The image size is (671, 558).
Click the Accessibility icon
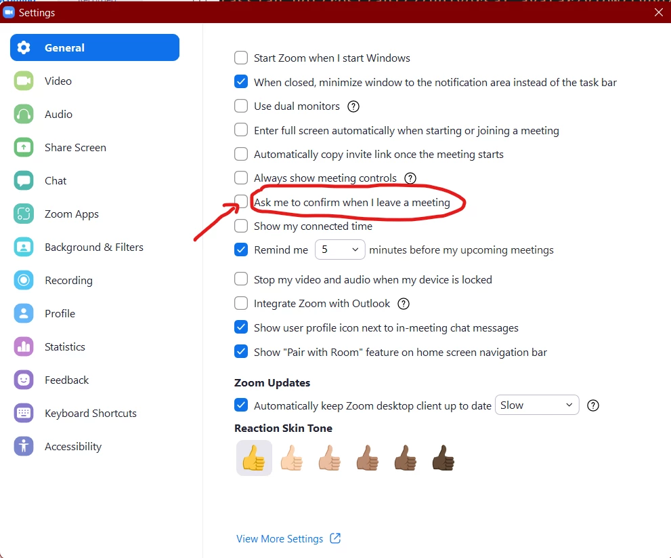(24, 446)
